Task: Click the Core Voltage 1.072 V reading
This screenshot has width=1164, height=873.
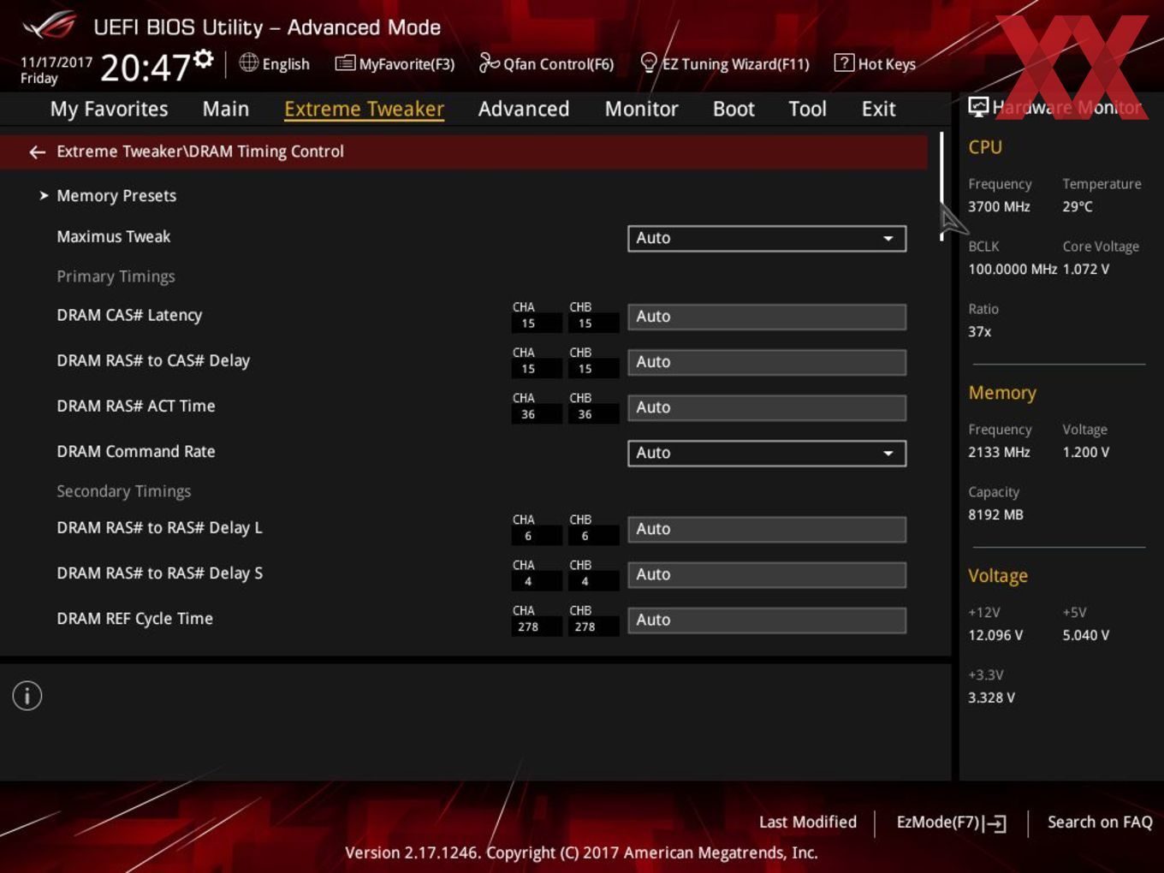Action: pyautogui.click(x=1086, y=269)
